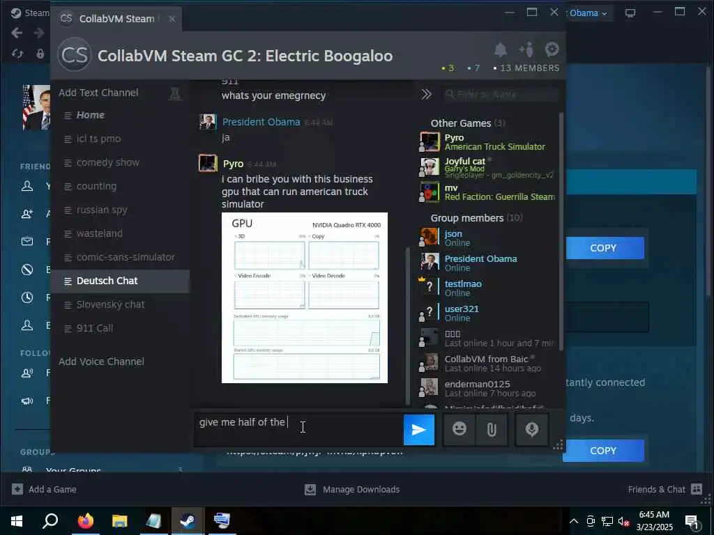
Task: Switch to counting channel
Action: (120, 186)
